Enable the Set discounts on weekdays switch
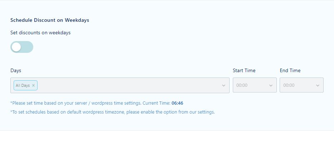Viewport: 334px width, 150px height. coord(22,47)
